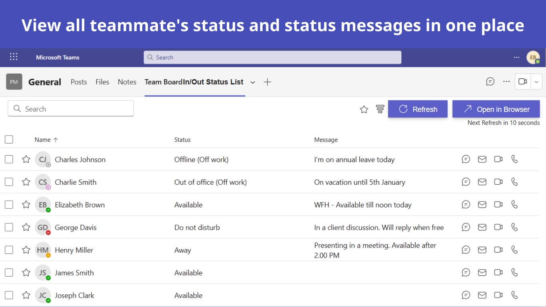The width and height of the screenshot is (546, 307).
Task: Check the box for James Smith
Action: (x=9, y=273)
